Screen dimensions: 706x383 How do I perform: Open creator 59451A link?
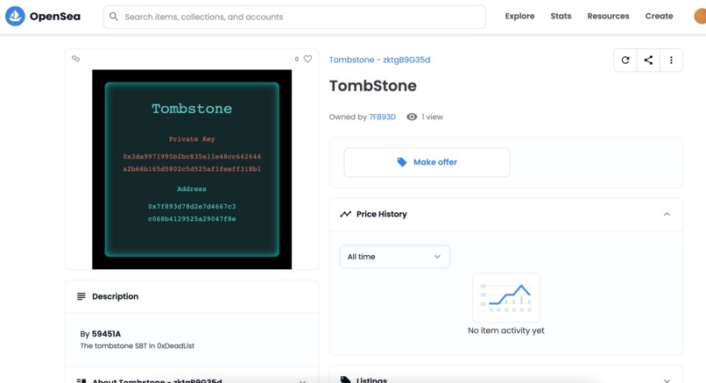[106, 334]
